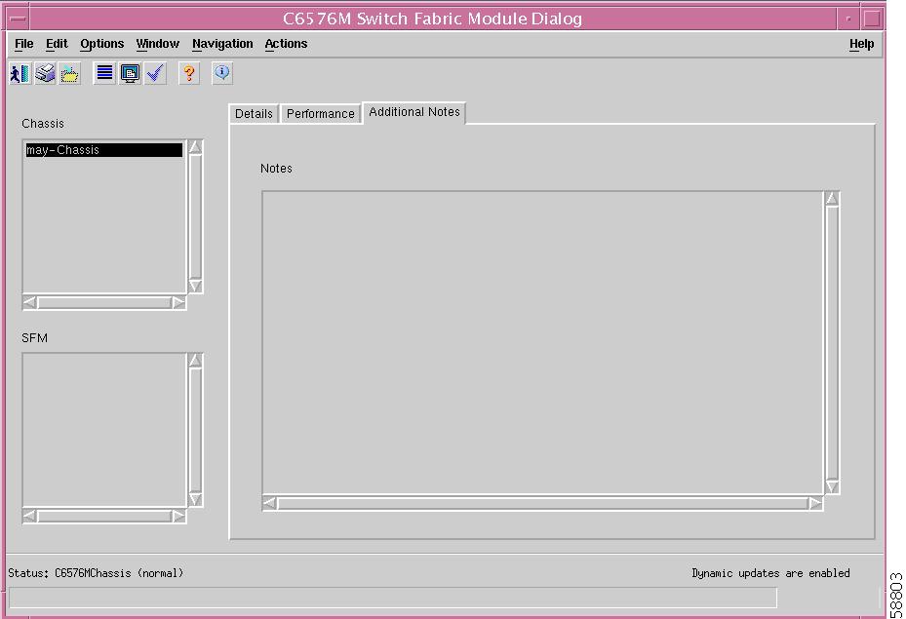Select the Additional Notes tab
This screenshot has width=906, height=619.
pos(414,113)
